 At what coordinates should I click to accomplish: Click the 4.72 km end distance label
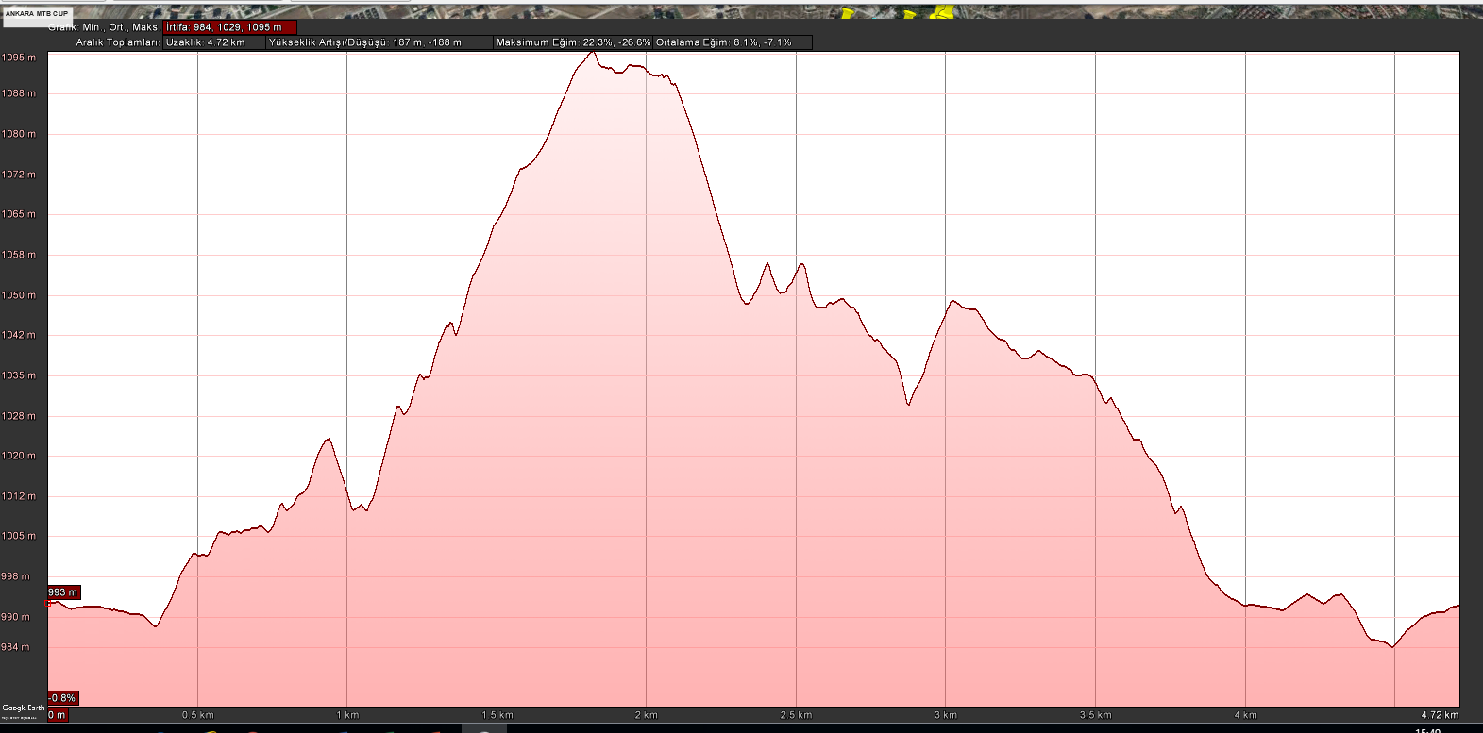(1440, 715)
